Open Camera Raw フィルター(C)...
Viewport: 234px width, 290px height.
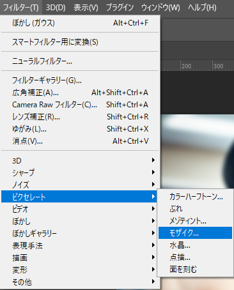[x=80, y=105]
